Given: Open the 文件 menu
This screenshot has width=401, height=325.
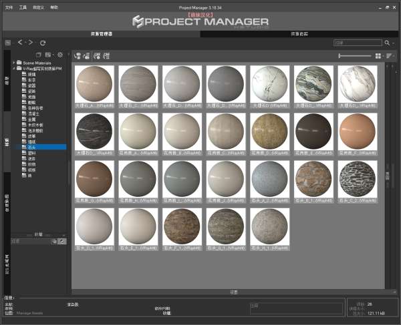Looking at the screenshot, I should [x=9, y=7].
